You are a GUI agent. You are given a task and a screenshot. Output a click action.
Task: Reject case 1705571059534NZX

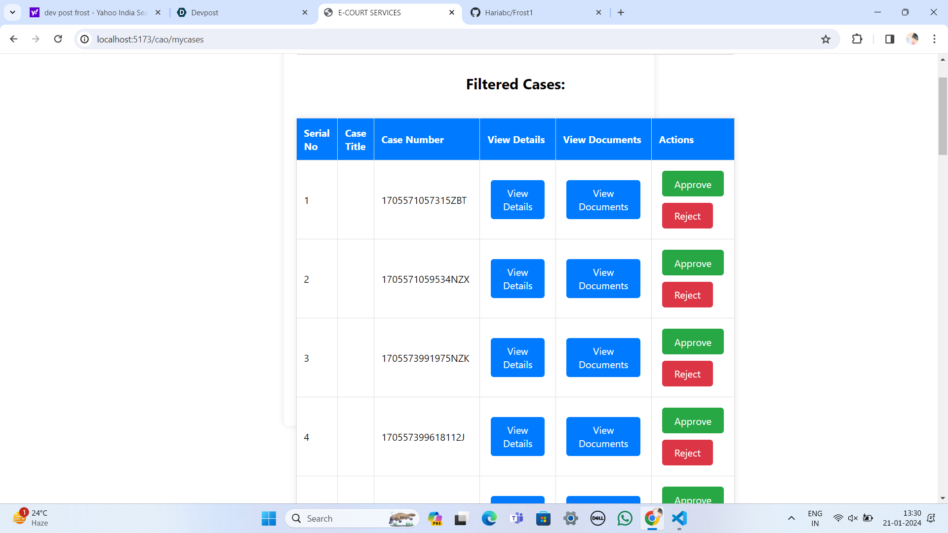[687, 295]
